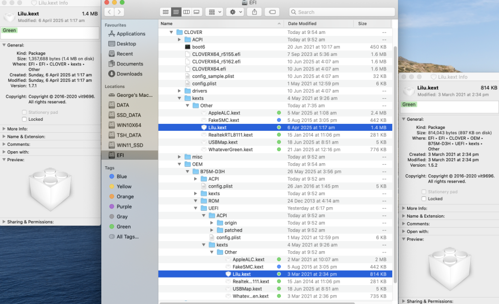
Task: Expand More Info in left Info window
Action: (4, 129)
